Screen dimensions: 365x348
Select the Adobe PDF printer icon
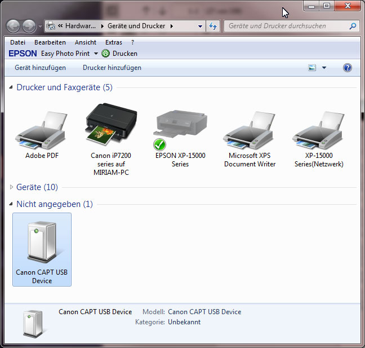click(42, 130)
